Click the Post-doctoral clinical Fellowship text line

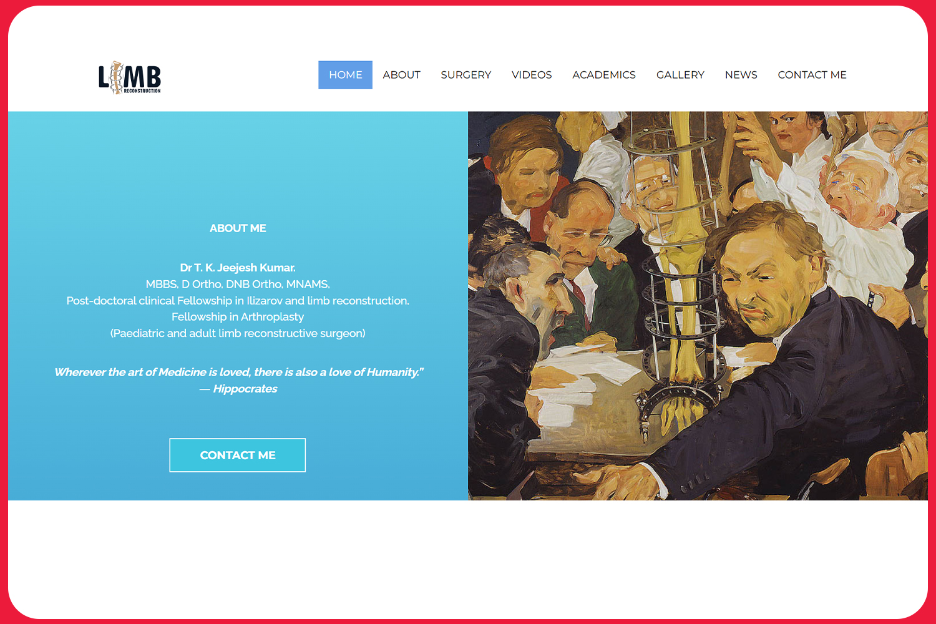238,301
